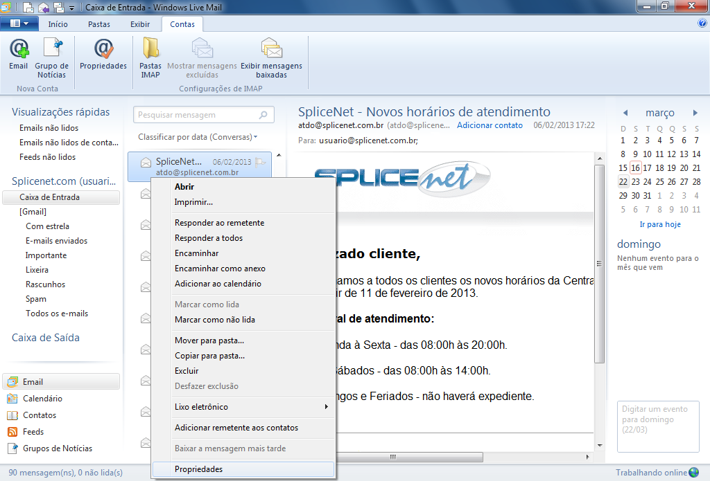Open the Todos os e-mails folder
Image resolution: width=710 pixels, height=481 pixels.
(x=57, y=314)
